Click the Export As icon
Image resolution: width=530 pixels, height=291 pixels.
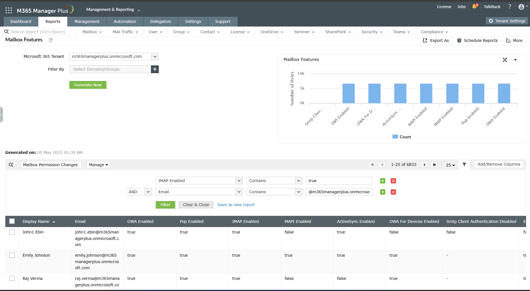click(425, 40)
